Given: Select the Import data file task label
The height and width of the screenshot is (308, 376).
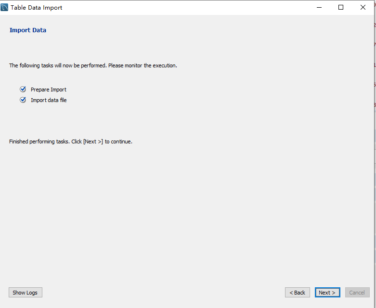Looking at the screenshot, I should point(49,100).
